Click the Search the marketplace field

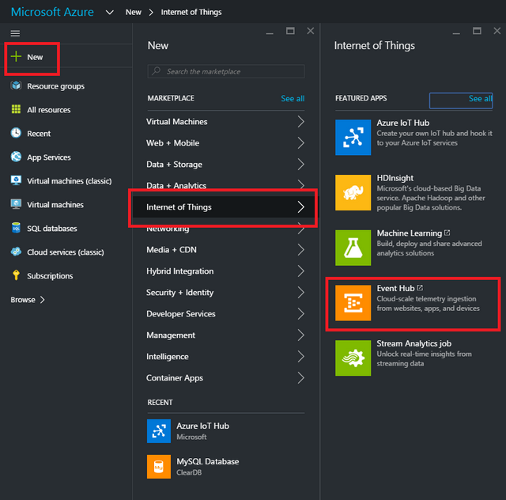(x=226, y=71)
